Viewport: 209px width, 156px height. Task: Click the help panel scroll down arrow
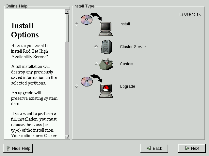coord(67,137)
